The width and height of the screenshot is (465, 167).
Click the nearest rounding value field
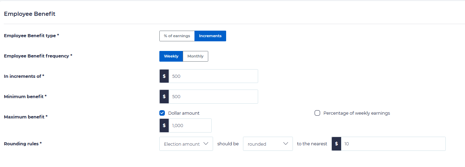coord(393,144)
